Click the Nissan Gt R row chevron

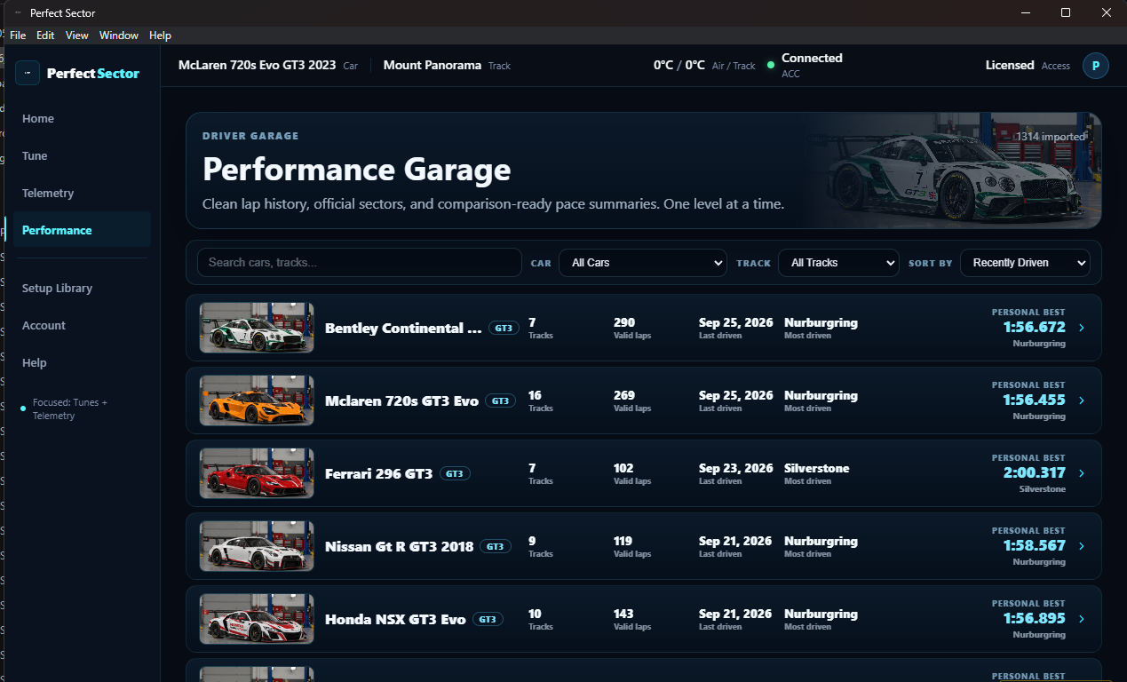point(1081,546)
